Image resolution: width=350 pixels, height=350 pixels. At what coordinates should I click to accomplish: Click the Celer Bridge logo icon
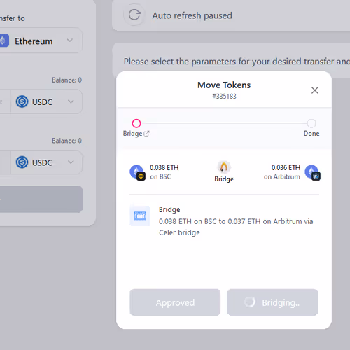[x=224, y=167]
